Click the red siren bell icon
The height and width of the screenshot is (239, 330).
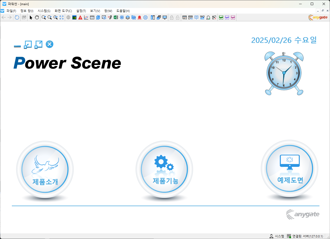tap(140, 17)
